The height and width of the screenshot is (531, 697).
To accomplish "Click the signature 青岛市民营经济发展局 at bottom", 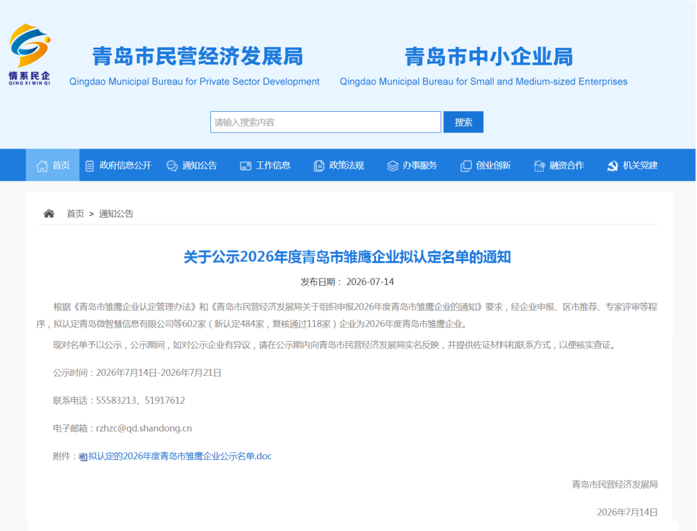I will coord(615,484).
